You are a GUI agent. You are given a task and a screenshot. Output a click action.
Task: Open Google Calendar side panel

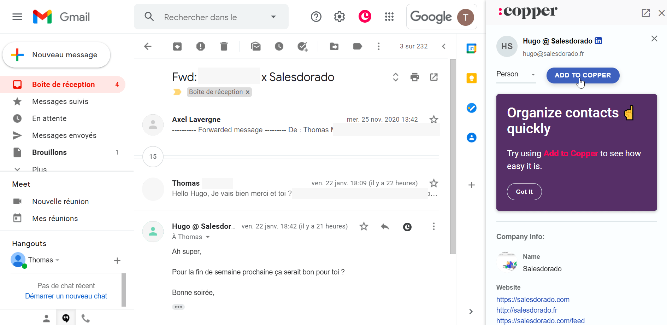[472, 48]
